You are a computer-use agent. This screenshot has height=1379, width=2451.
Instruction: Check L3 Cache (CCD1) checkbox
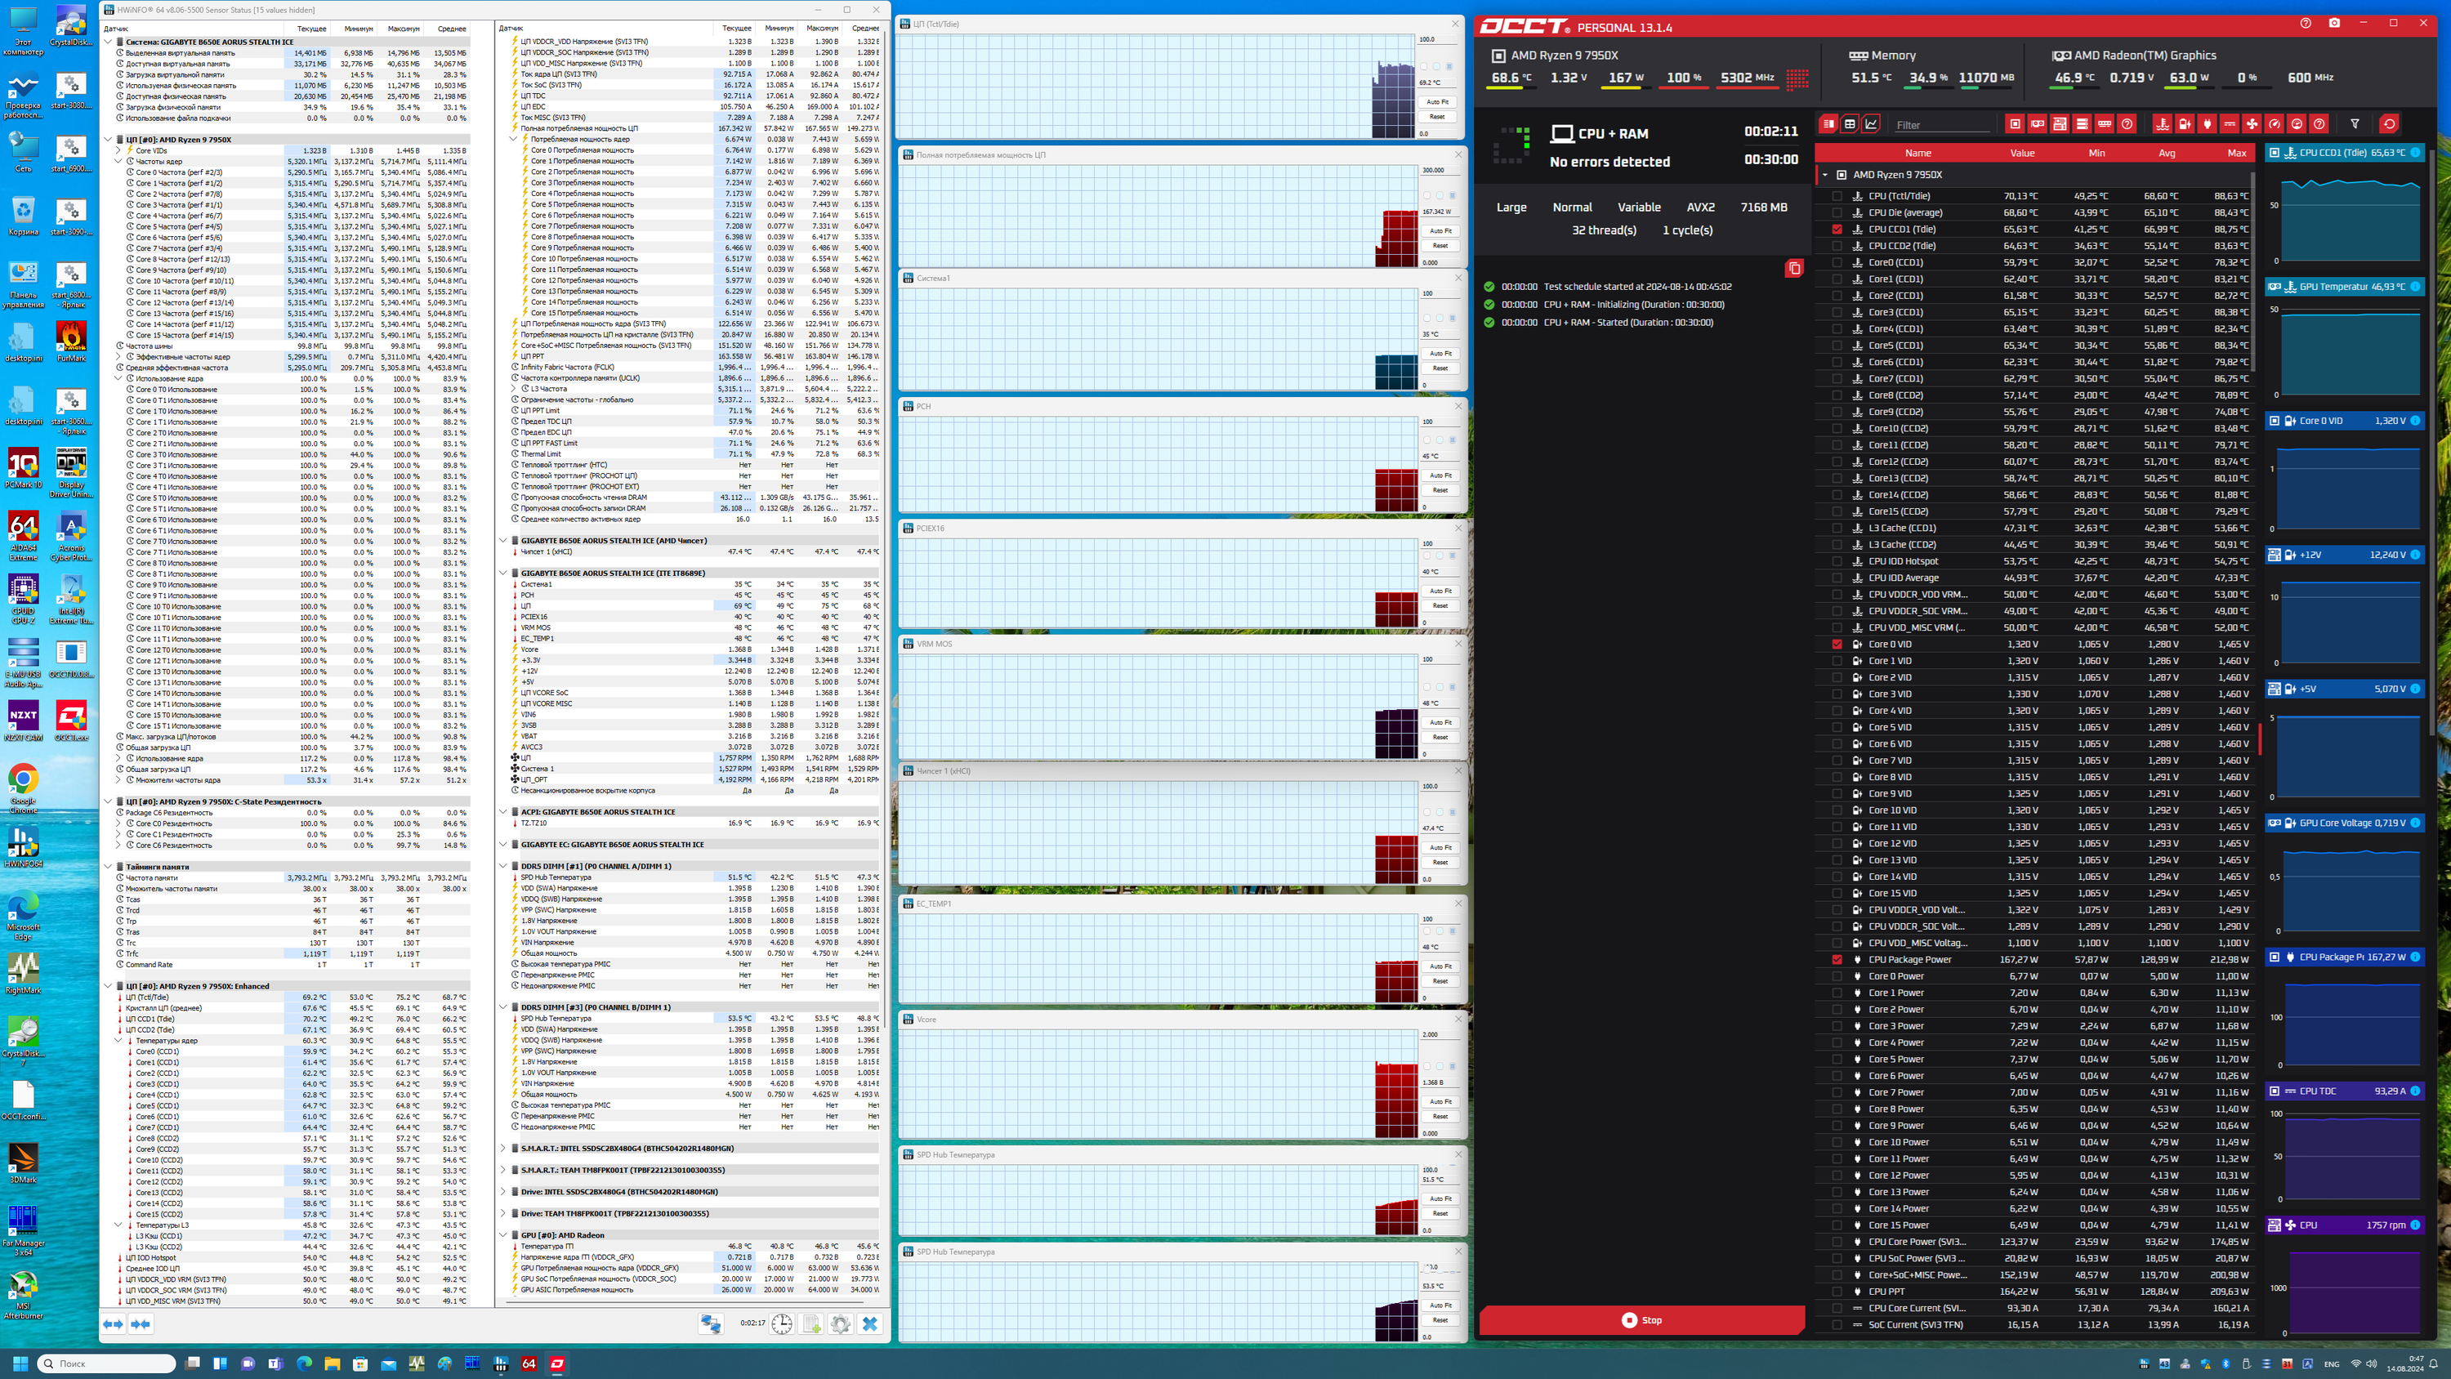pyautogui.click(x=1837, y=529)
